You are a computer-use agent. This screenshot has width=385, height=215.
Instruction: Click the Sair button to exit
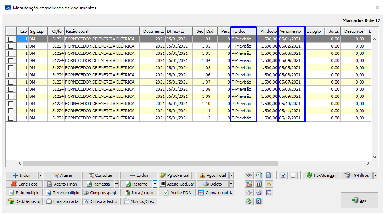359,200
